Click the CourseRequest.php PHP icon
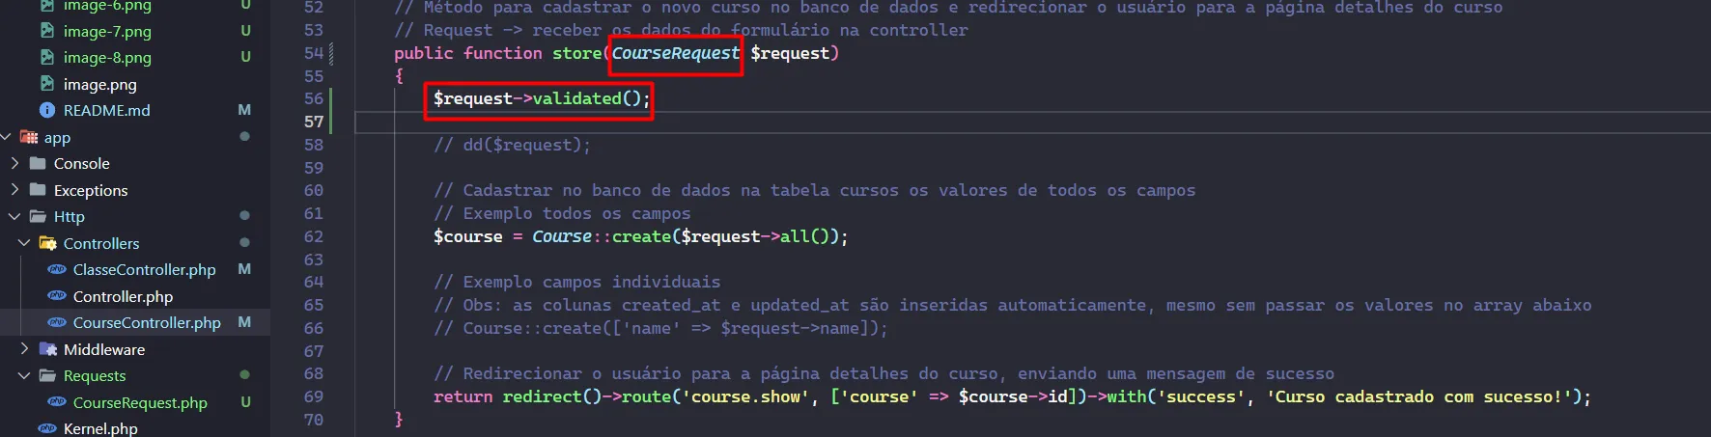 (57, 402)
